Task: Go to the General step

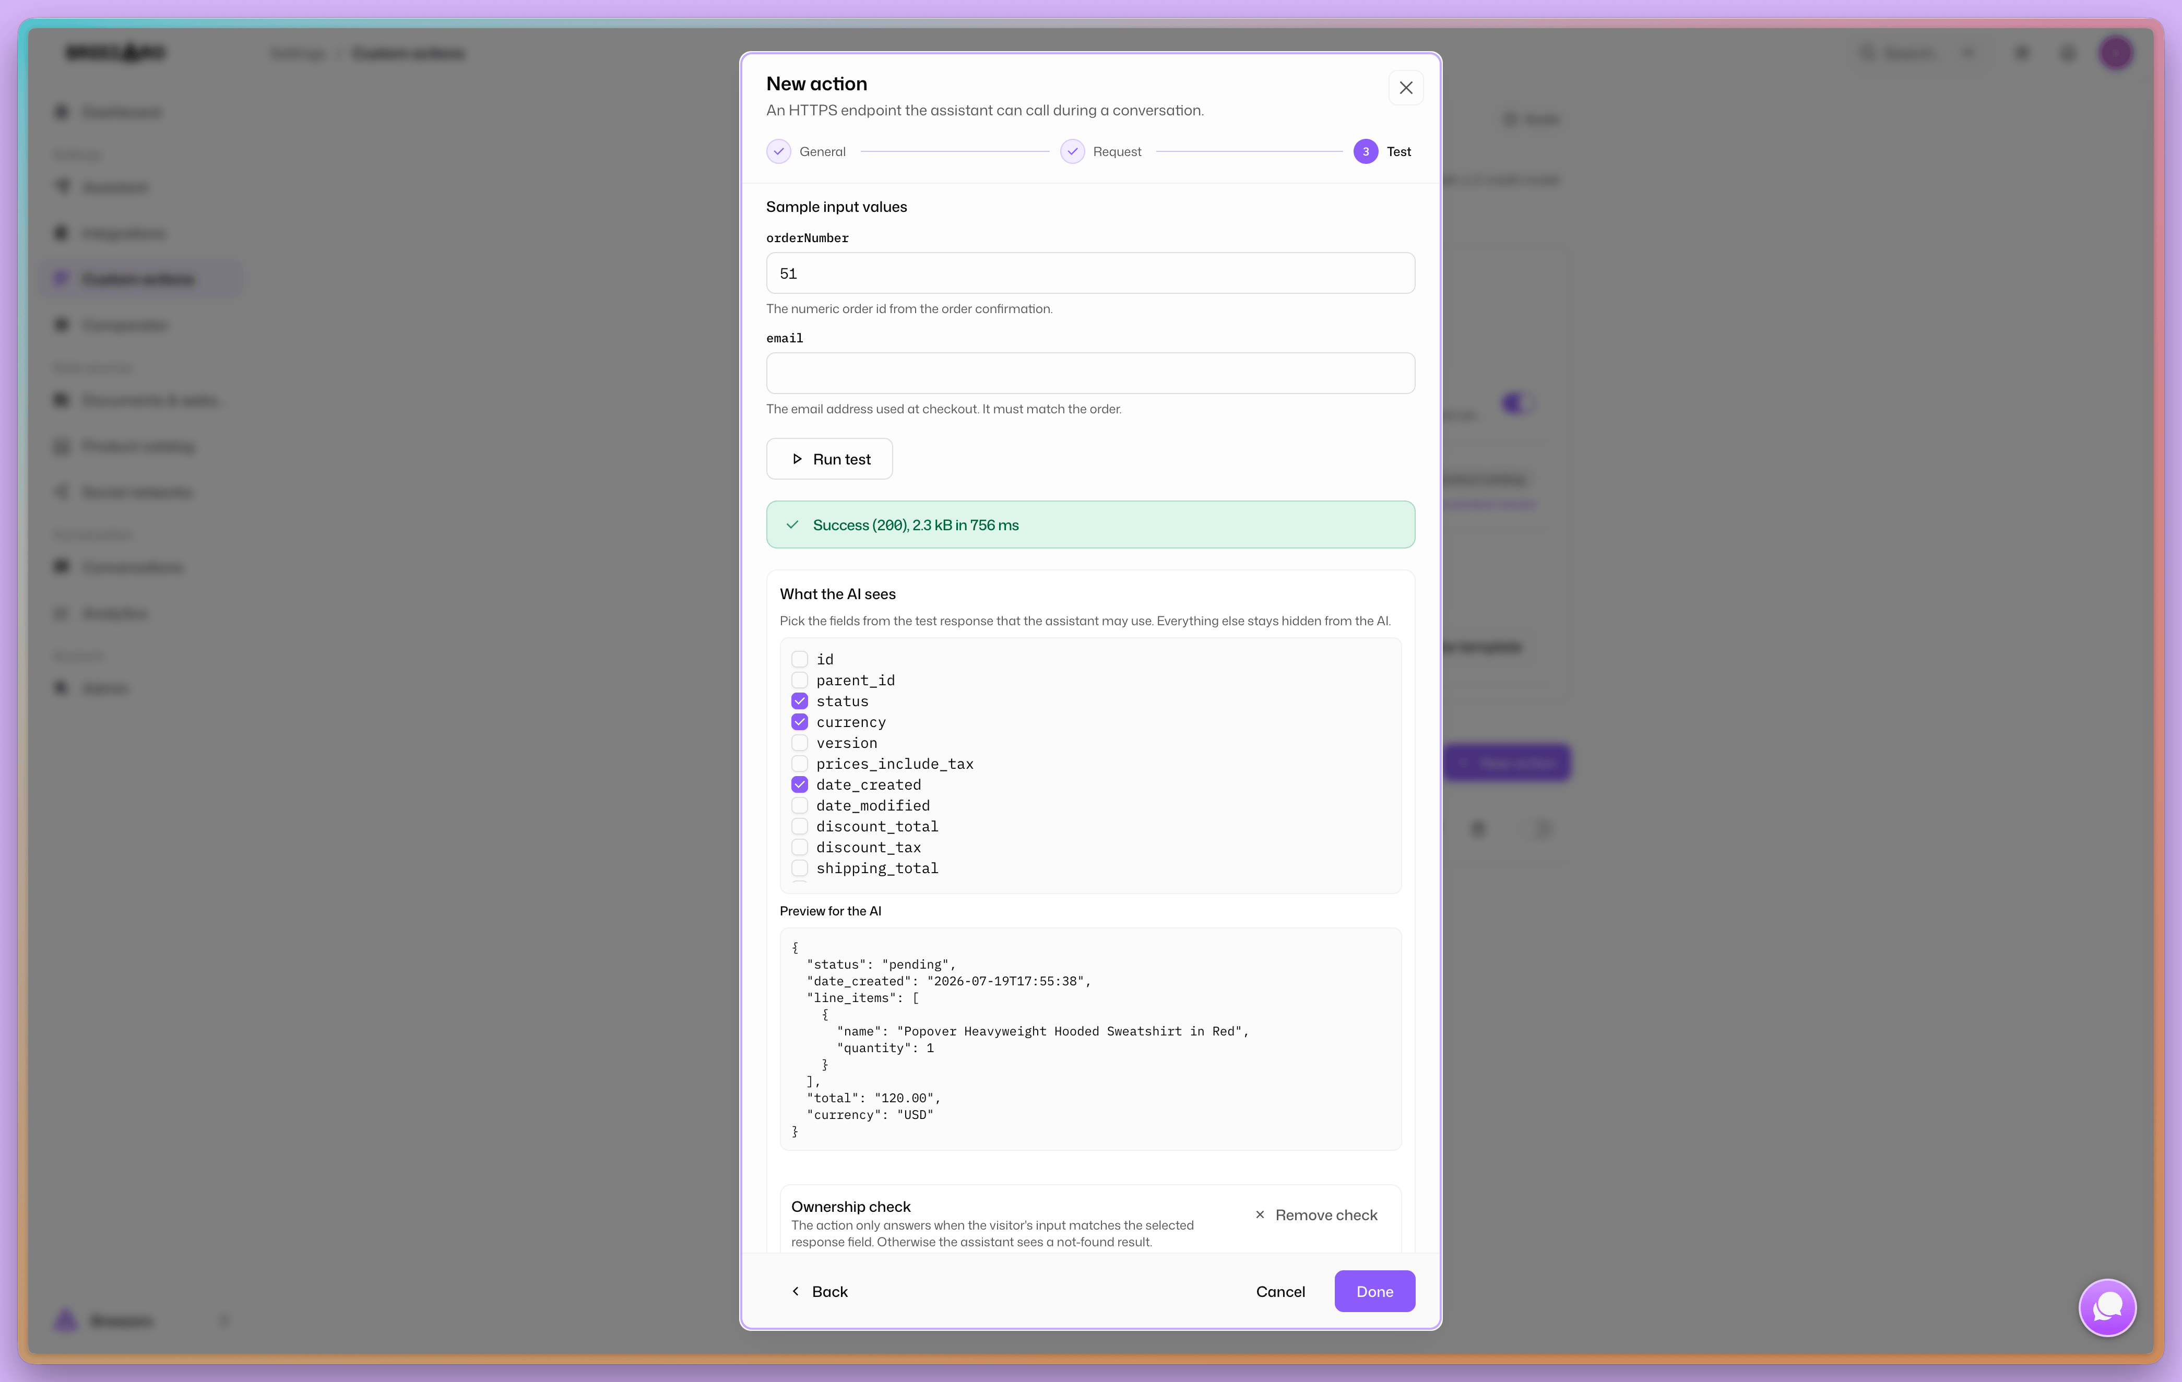Action: pos(805,151)
